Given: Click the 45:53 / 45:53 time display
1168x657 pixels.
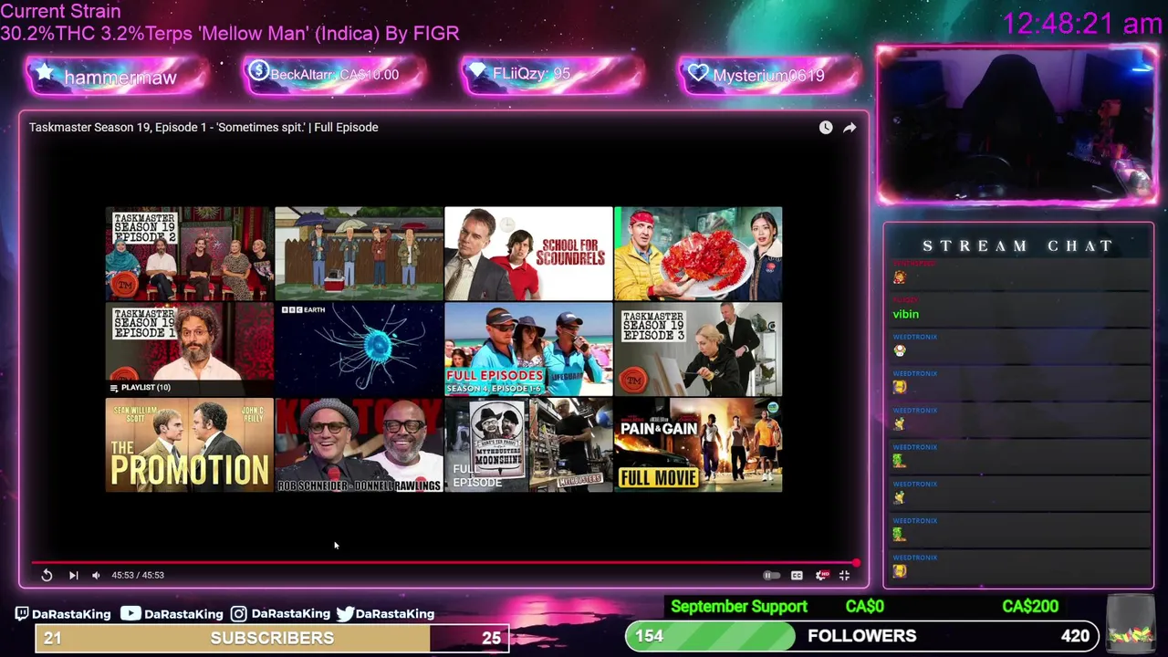Looking at the screenshot, I should [x=138, y=575].
